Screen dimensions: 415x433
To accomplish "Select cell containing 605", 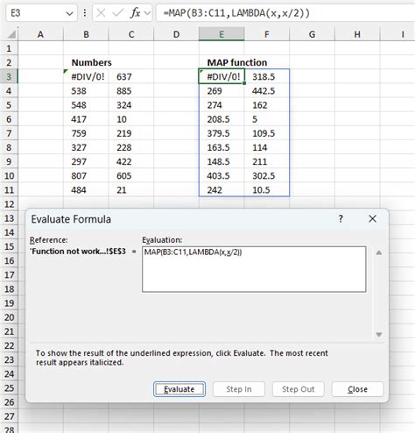I will pyautogui.click(x=131, y=176).
